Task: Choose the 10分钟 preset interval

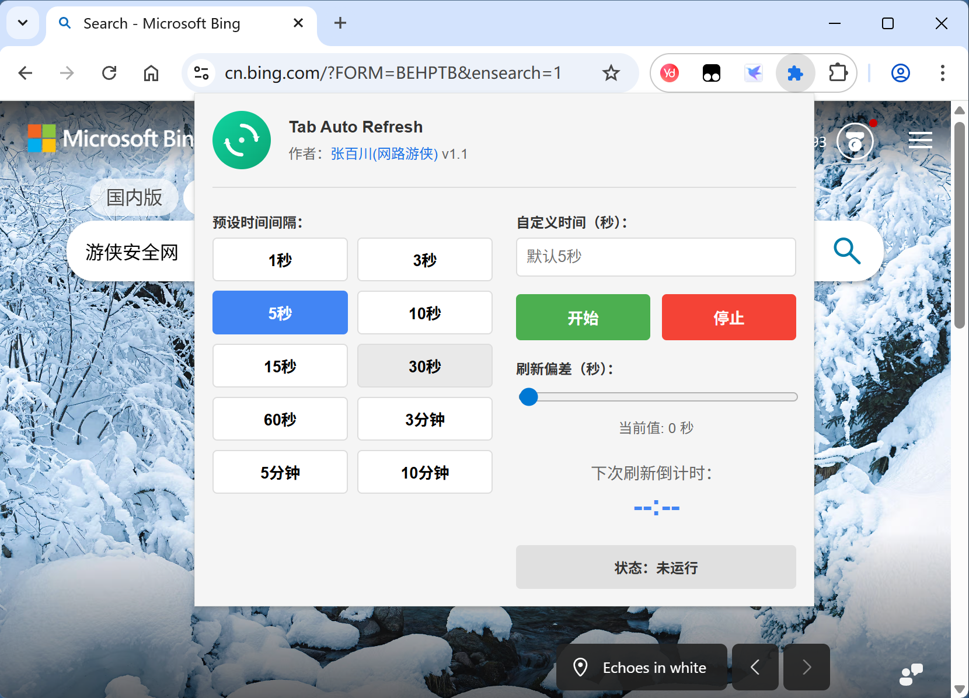Action: (x=424, y=472)
